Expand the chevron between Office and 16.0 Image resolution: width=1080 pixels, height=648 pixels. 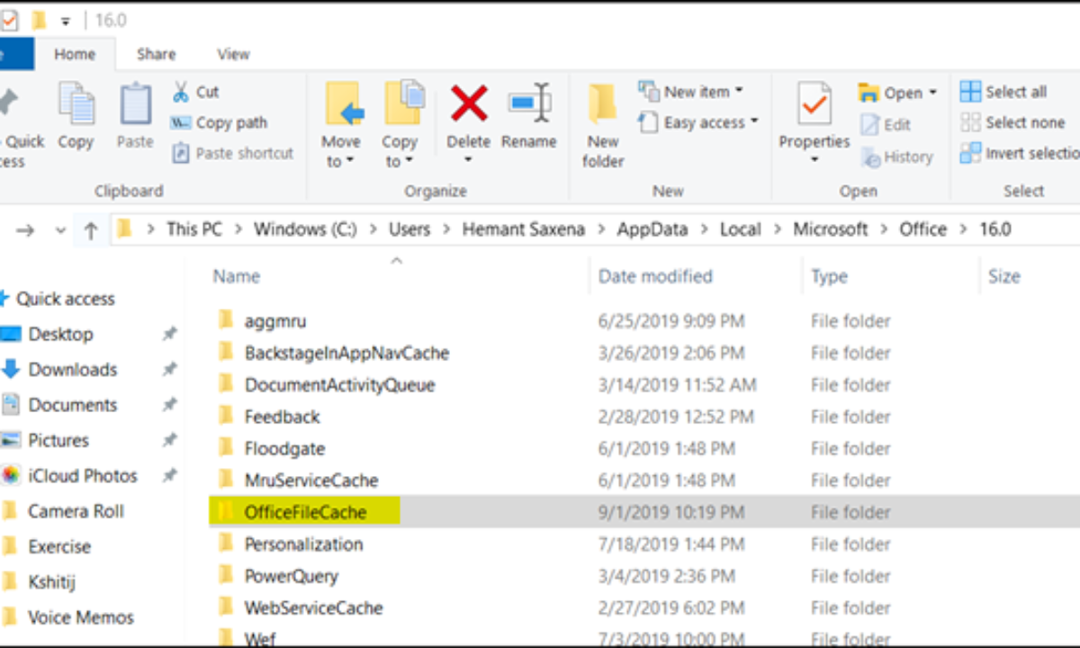click(963, 230)
